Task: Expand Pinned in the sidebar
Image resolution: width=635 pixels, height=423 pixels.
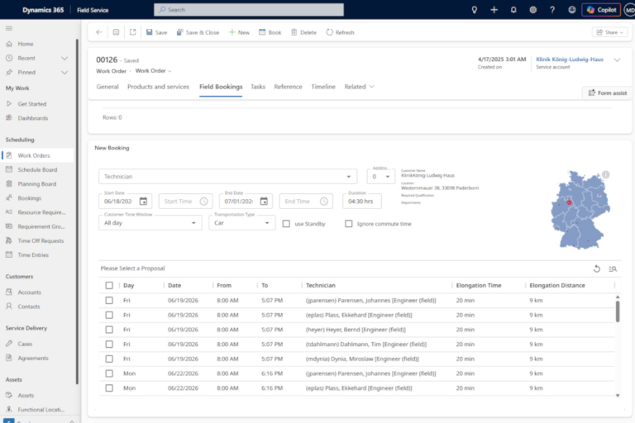Action: (x=64, y=73)
